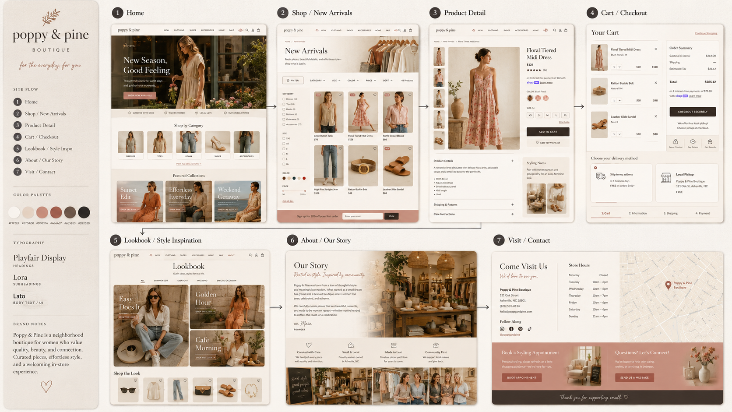This screenshot has width=732, height=412.
Task: Open the Color dropdown on New Arrivals
Action: (353, 81)
